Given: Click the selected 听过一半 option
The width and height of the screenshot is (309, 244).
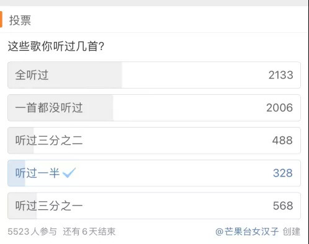Looking at the screenshot, I should pos(154,173).
